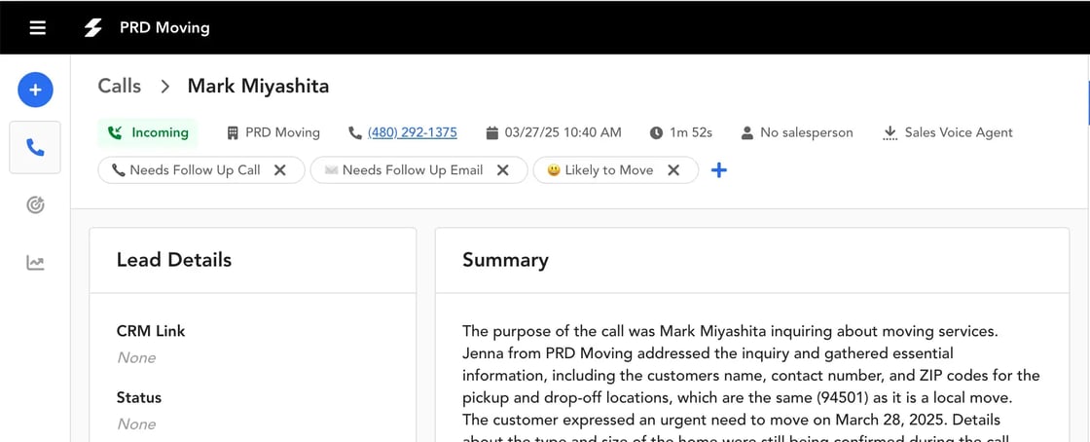Go back to Calls breadcrumb
Image resolution: width=1090 pixels, height=442 pixels.
tap(119, 87)
